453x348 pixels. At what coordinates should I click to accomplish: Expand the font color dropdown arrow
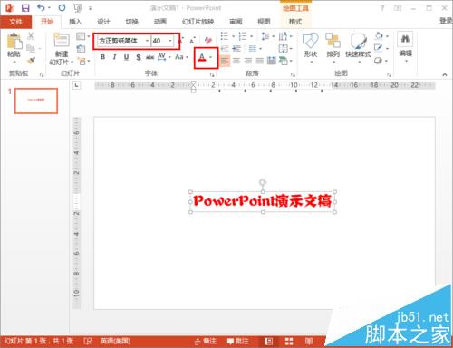tap(211, 57)
